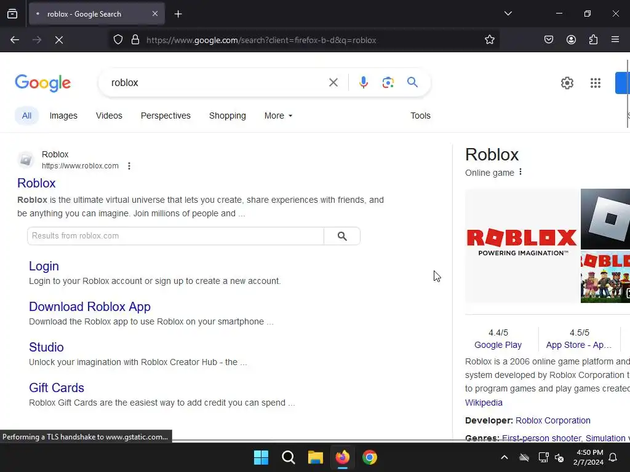Switch to Perspectives tab
Image resolution: width=630 pixels, height=472 pixels.
tap(165, 116)
